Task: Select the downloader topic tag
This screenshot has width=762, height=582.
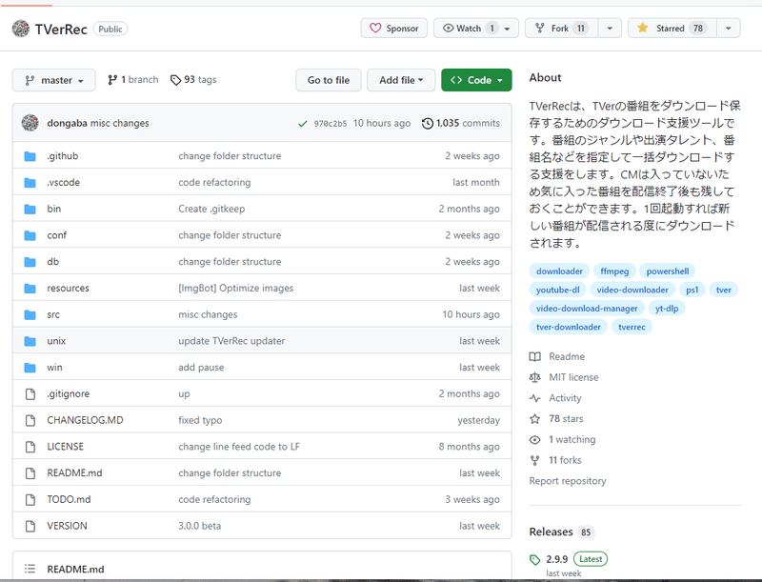Action: click(x=559, y=271)
